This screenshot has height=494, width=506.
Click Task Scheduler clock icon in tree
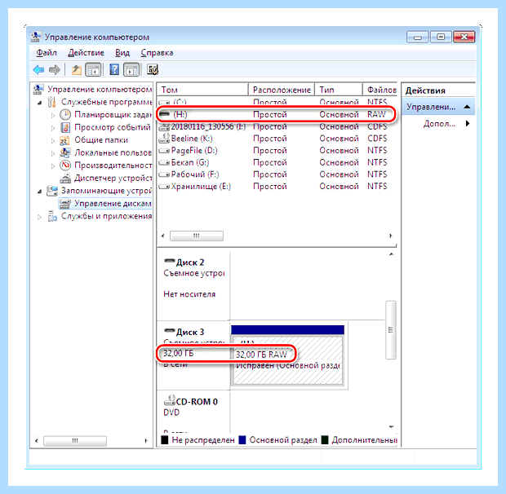pos(65,115)
